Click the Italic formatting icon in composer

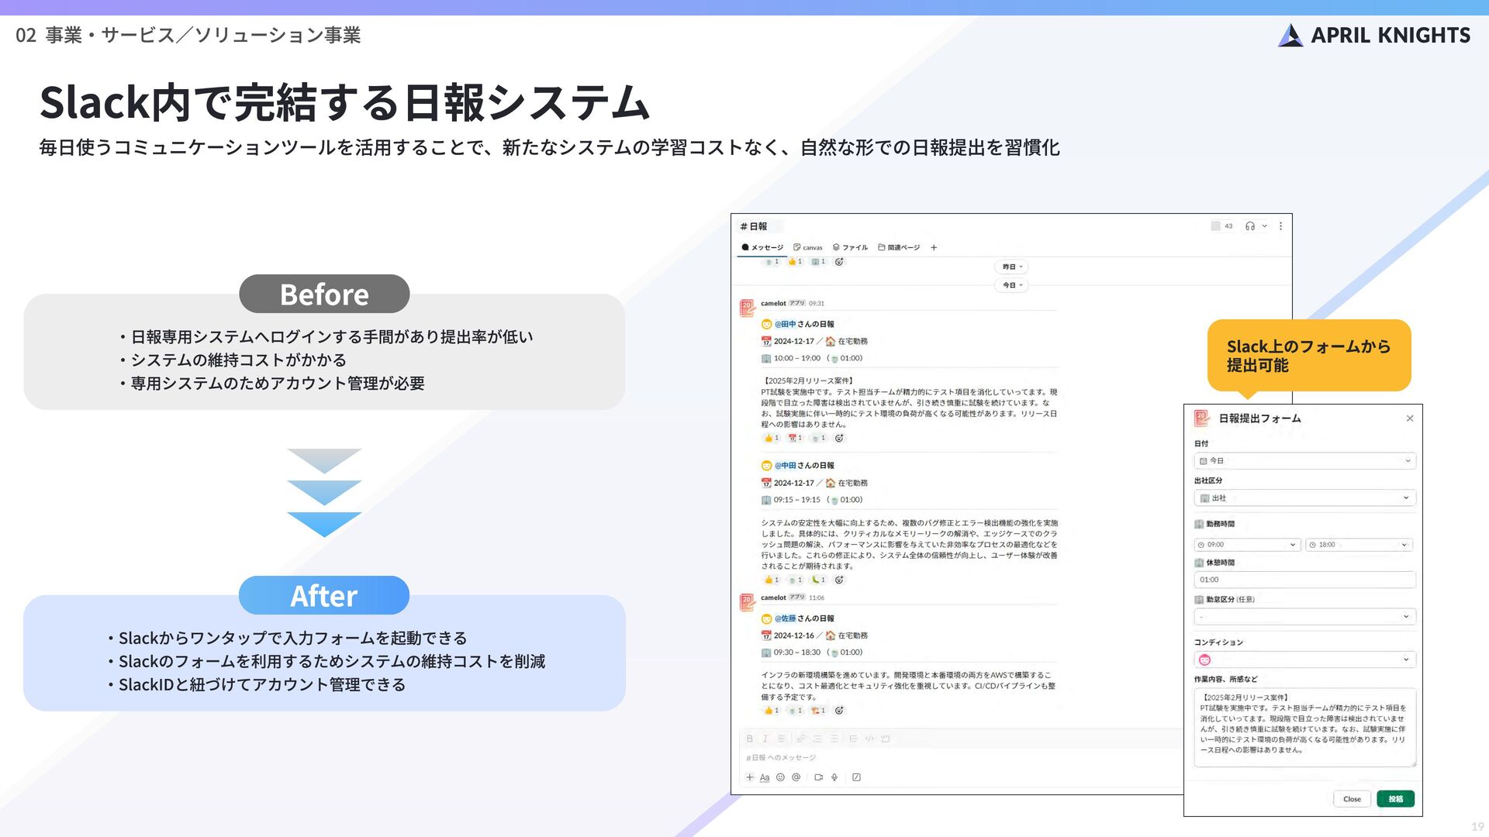pyautogui.click(x=765, y=739)
